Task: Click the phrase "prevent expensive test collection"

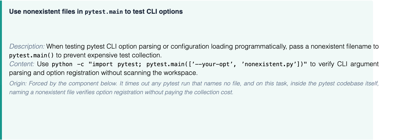Action: coord(112,55)
